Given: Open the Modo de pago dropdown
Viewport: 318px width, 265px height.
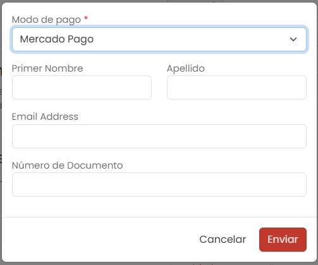Looking at the screenshot, I should pyautogui.click(x=159, y=39).
